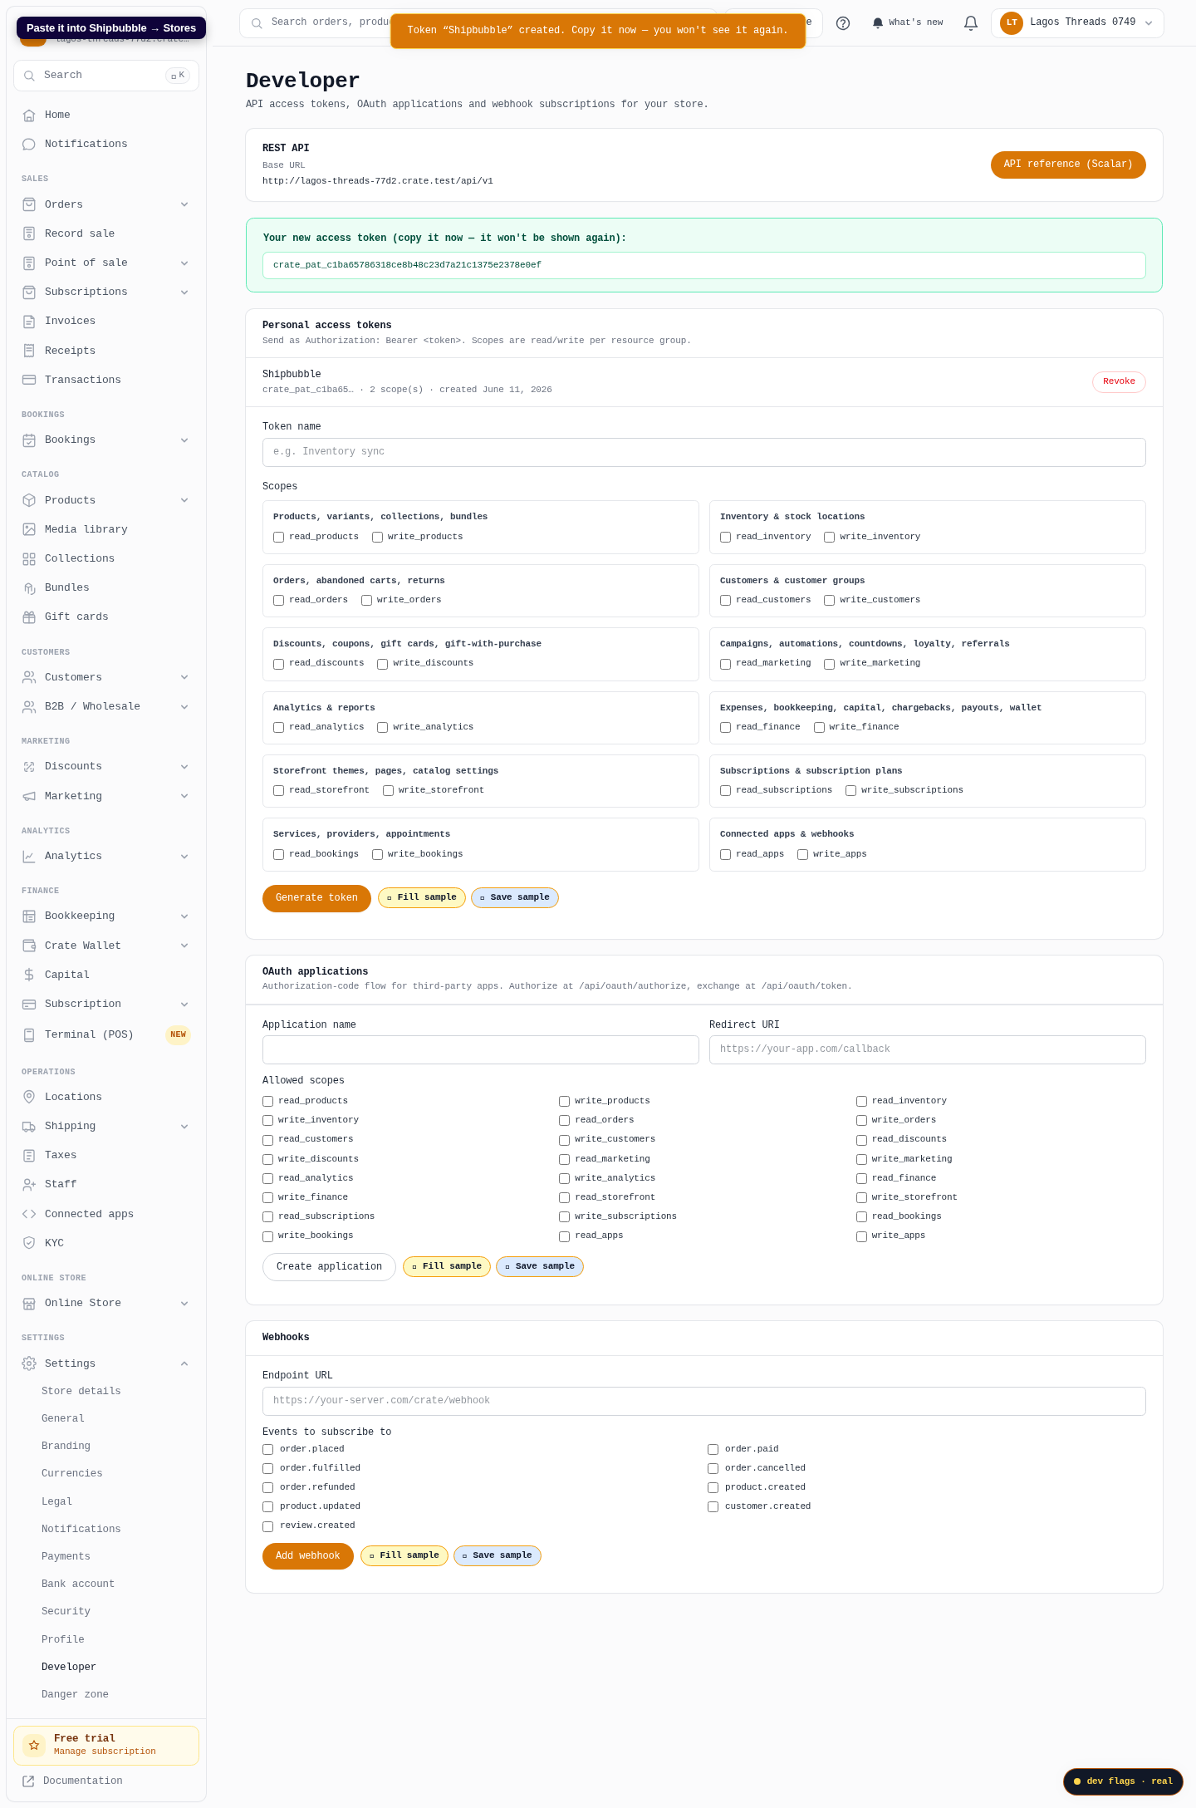
Task: Check read_products in token scopes
Action: click(279, 538)
